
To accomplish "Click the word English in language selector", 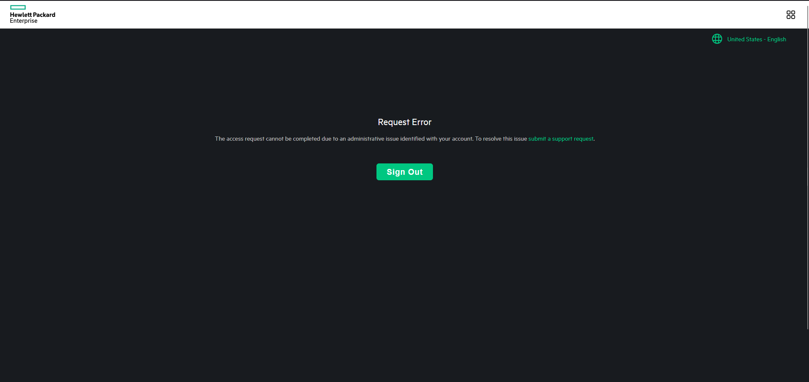I will pyautogui.click(x=777, y=39).
